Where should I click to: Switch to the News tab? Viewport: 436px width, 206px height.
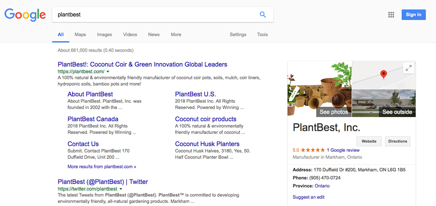pos(154,34)
